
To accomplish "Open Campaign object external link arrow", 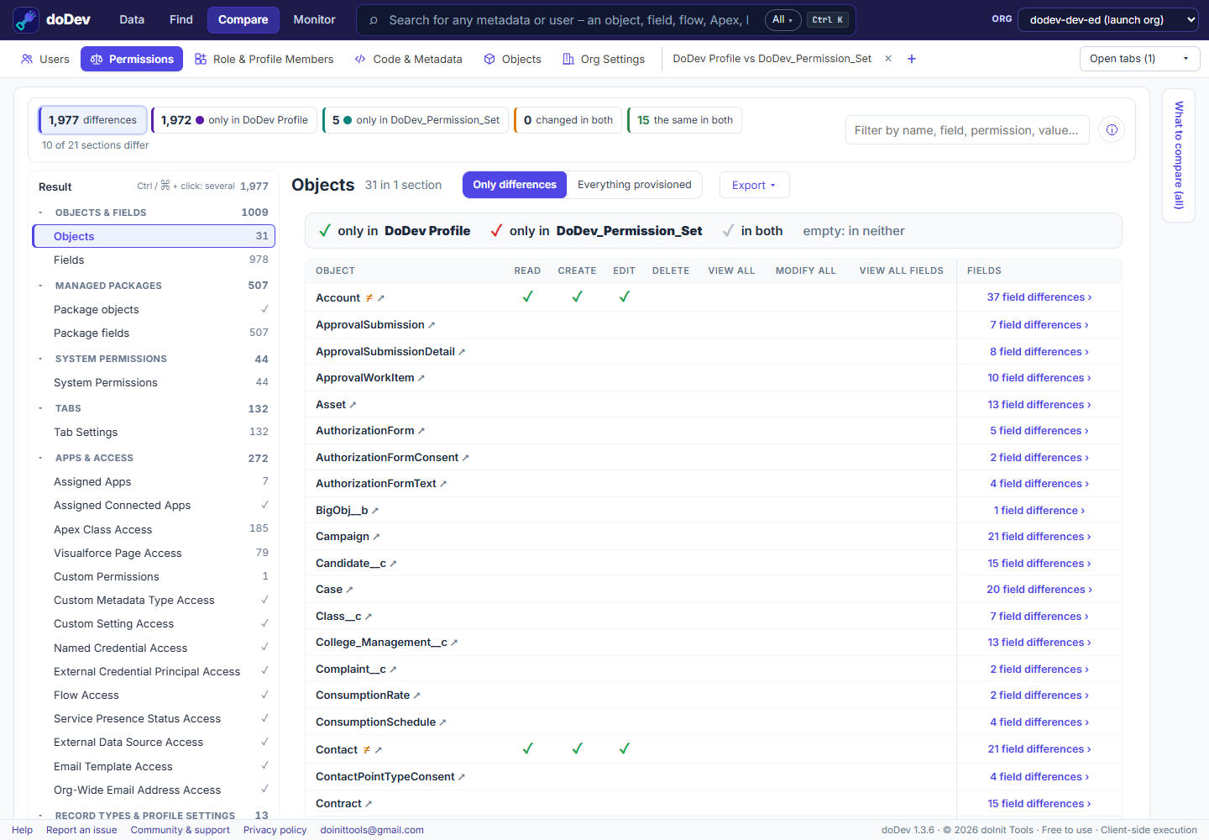I will point(376,537).
